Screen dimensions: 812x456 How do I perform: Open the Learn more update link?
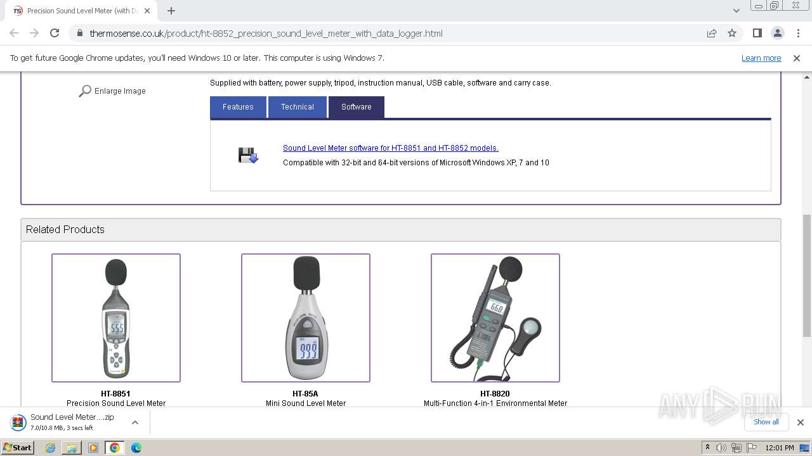(761, 58)
